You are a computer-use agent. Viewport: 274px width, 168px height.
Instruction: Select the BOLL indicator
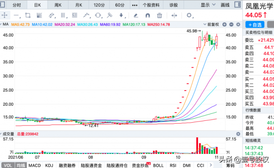(x=158, y=165)
